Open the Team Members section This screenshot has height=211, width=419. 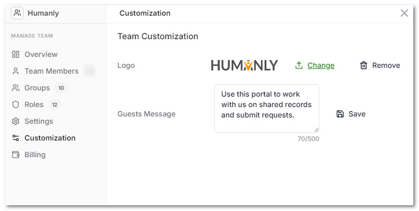pyautogui.click(x=51, y=71)
